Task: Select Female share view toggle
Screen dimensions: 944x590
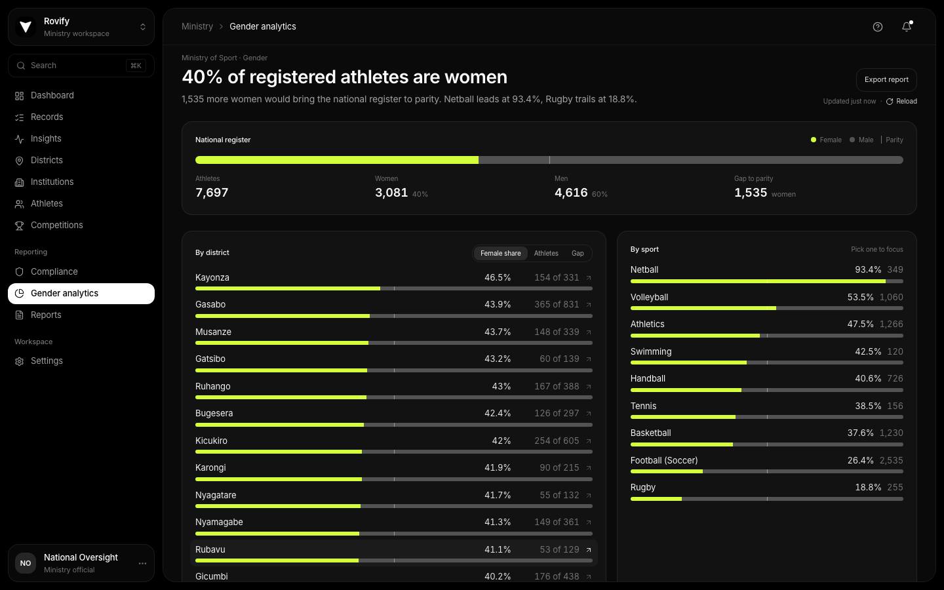Action: pyautogui.click(x=501, y=253)
